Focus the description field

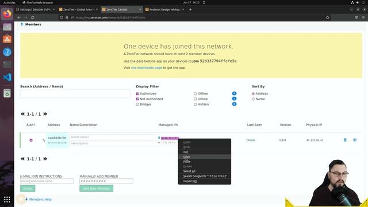tap(113, 143)
